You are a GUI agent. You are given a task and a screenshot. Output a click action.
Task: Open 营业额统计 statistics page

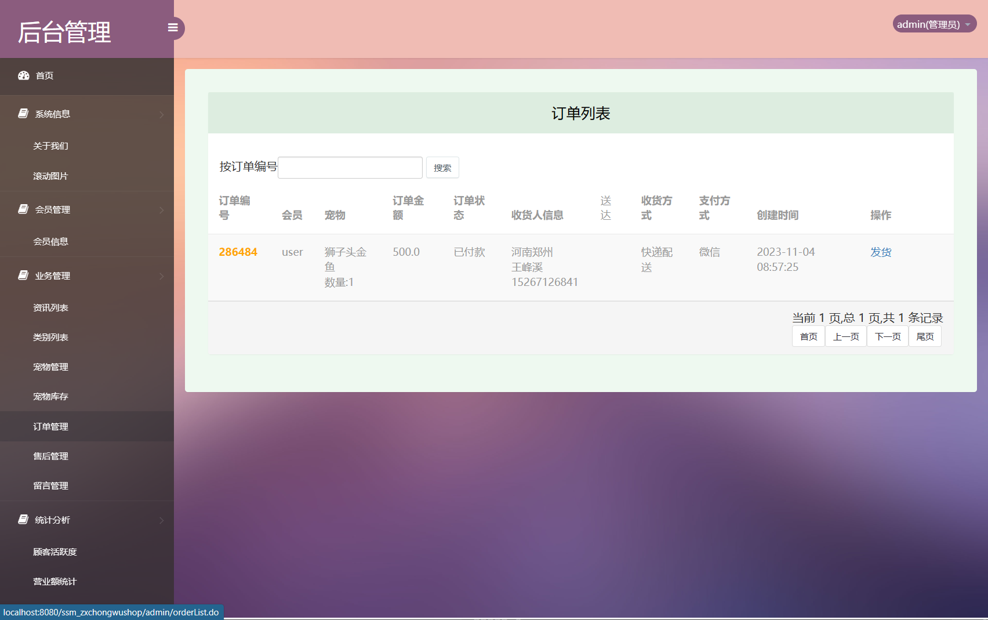point(55,581)
